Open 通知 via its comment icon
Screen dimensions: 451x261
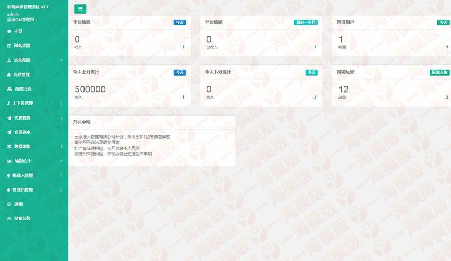(9, 204)
